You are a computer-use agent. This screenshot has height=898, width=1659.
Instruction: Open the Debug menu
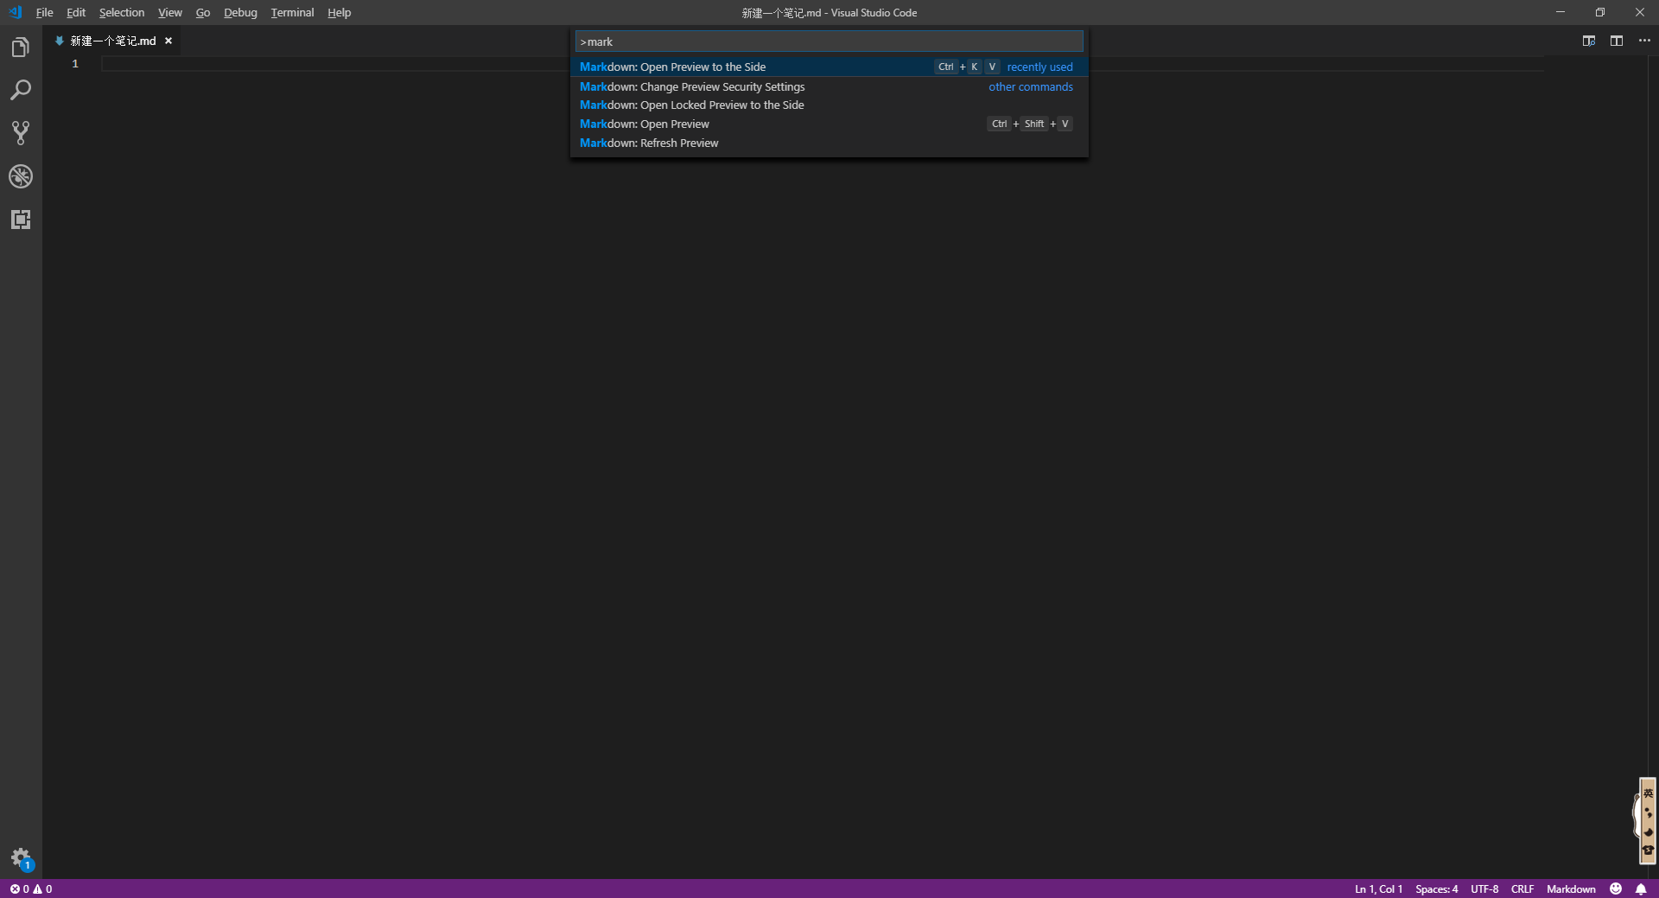click(240, 12)
